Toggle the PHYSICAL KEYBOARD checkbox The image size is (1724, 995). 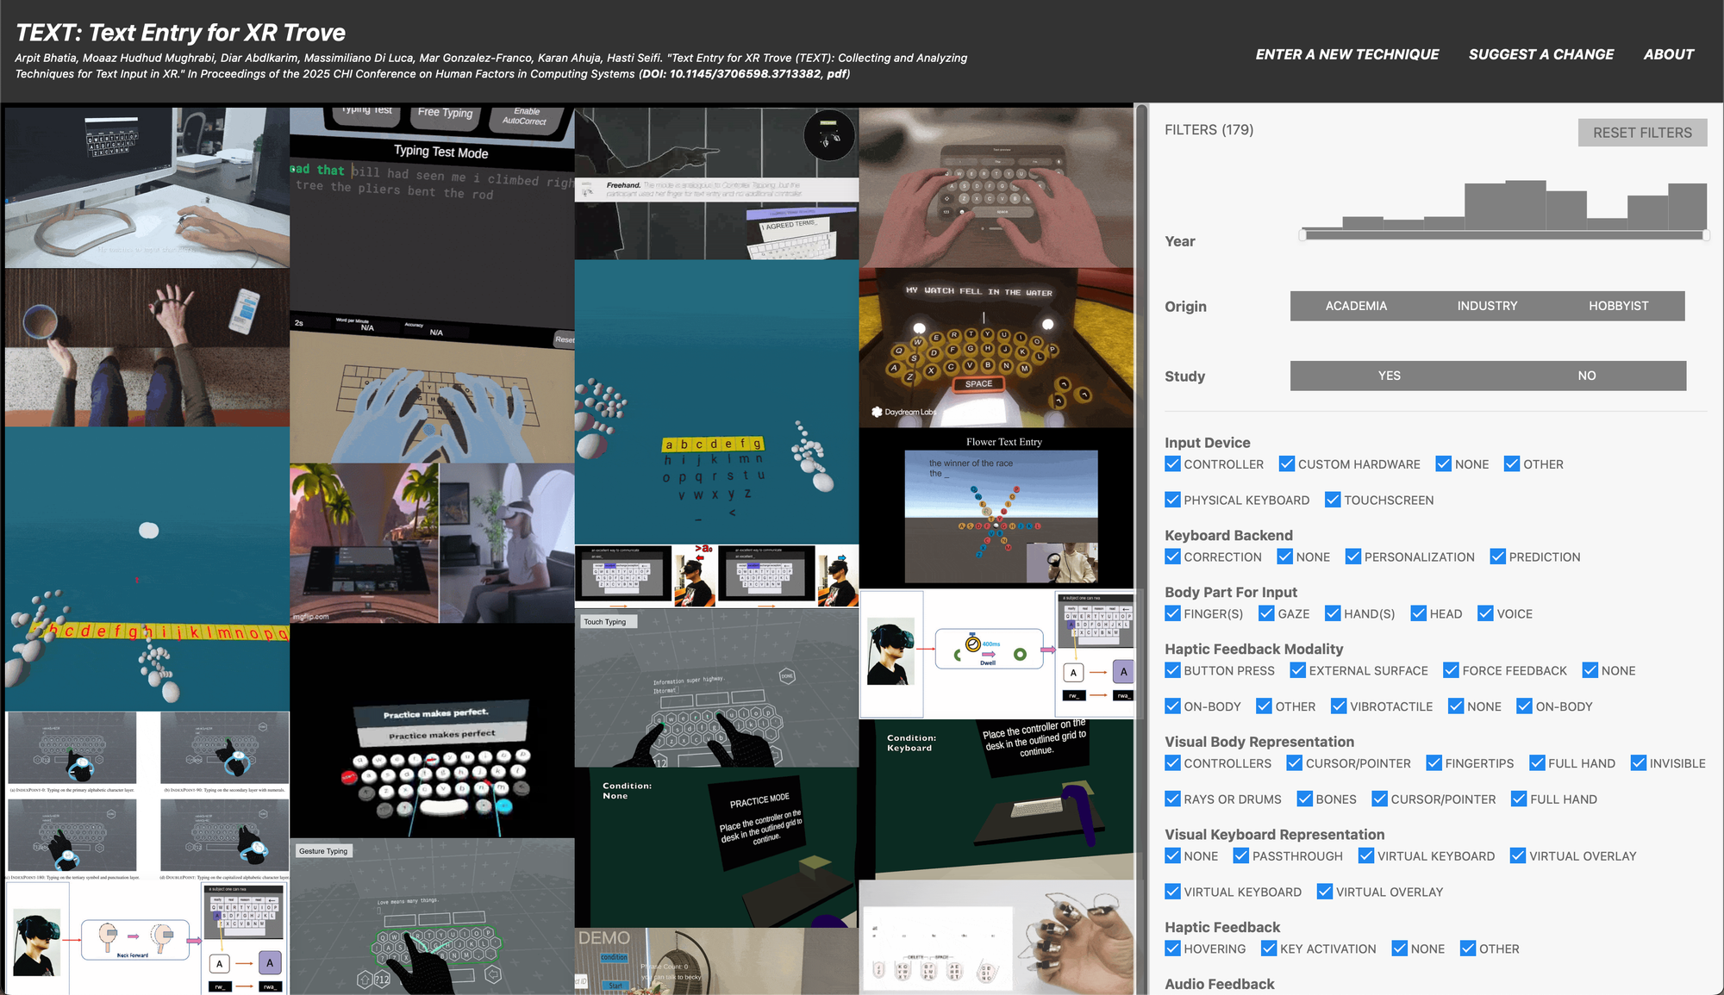point(1172,501)
